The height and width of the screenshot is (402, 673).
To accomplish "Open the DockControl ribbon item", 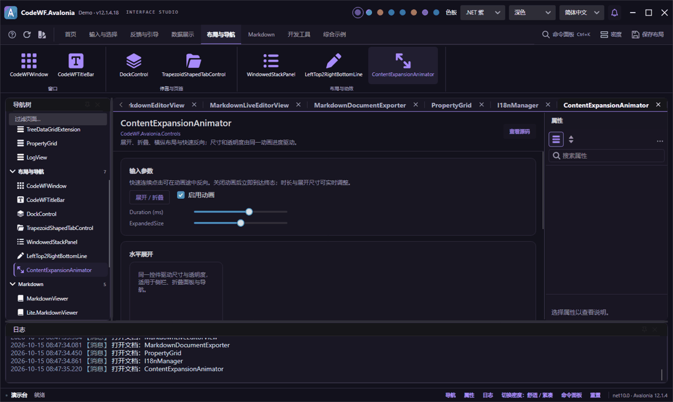I will [133, 65].
